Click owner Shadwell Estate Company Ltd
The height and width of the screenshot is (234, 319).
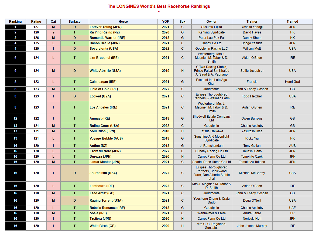tap(212, 118)
